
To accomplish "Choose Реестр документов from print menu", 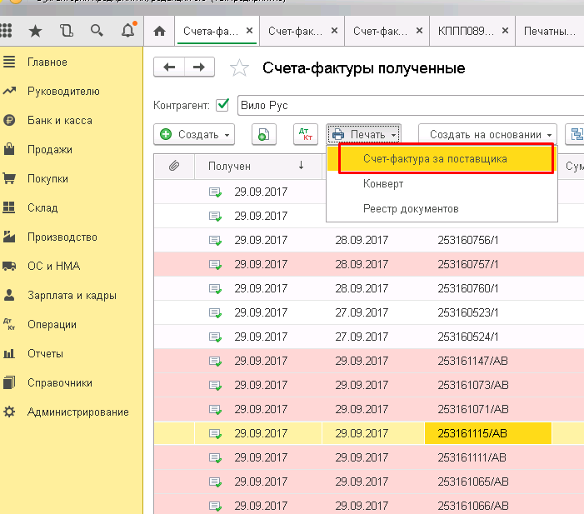I will click(x=411, y=208).
